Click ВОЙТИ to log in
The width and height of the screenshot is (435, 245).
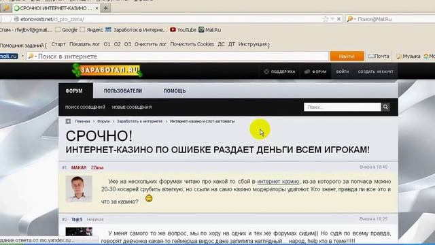343,71
